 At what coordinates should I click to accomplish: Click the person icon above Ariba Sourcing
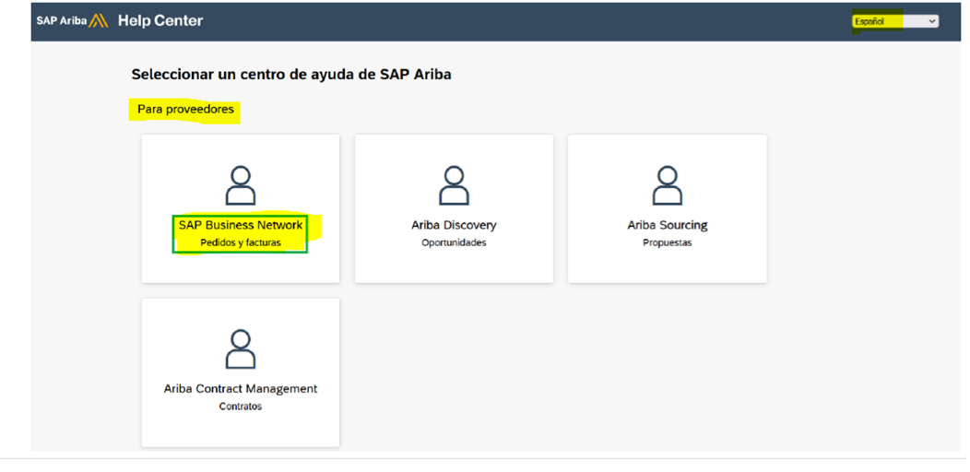(668, 185)
